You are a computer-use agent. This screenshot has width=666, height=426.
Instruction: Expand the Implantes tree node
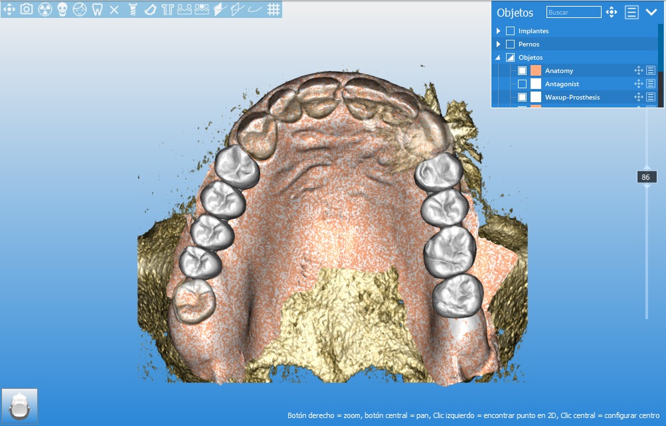coord(499,31)
